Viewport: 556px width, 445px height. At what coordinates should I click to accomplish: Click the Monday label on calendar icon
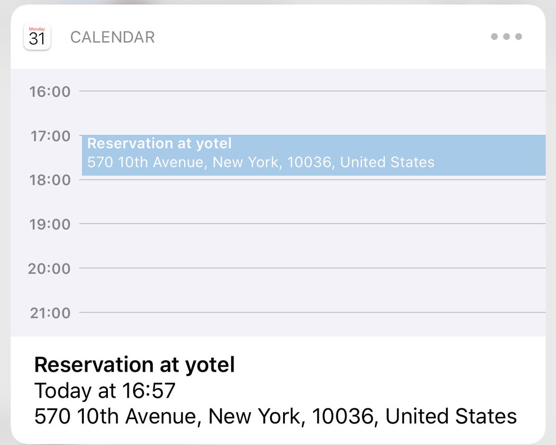coord(37,29)
